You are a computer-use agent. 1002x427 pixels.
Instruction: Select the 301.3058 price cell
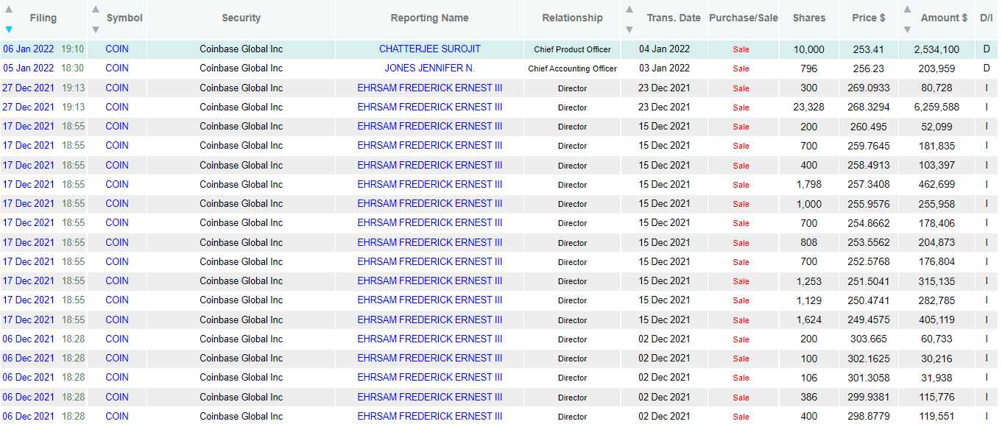[x=869, y=377]
